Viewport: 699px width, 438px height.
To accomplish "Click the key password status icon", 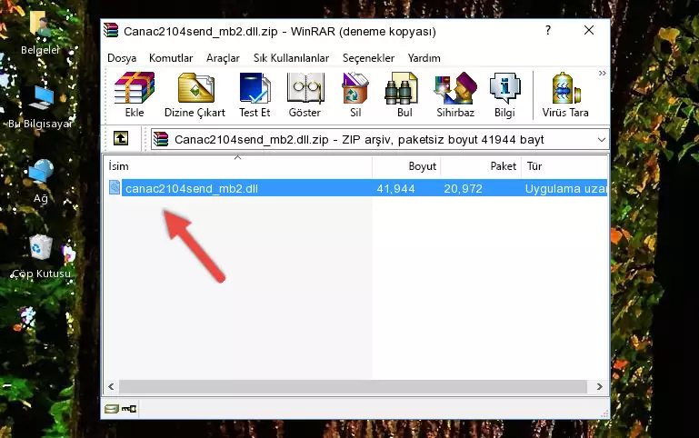I will 129,408.
